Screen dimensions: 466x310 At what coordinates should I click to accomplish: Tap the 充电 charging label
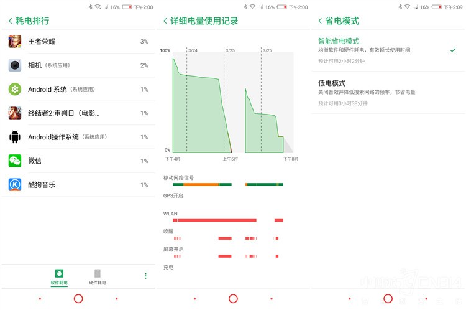[168, 267]
